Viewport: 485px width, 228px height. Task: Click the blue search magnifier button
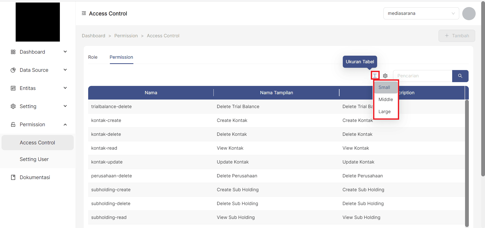point(460,76)
